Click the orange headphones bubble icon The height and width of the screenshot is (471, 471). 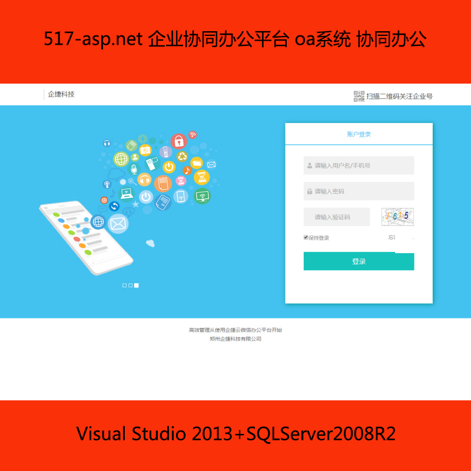coord(144,180)
